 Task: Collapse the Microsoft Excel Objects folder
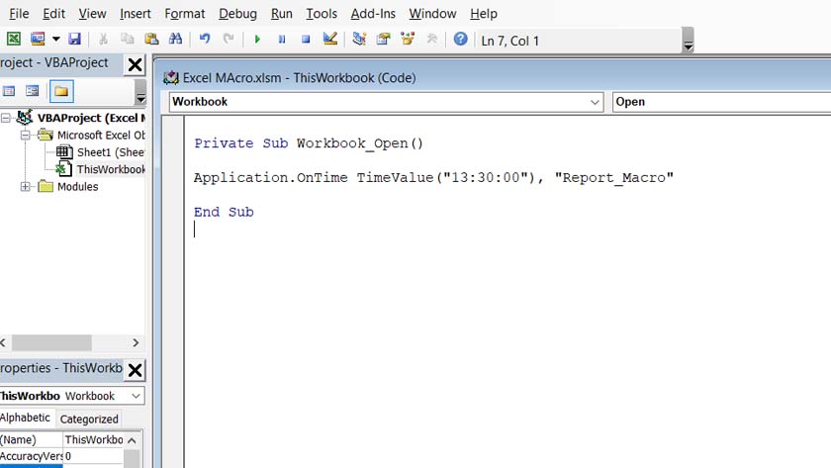coord(26,136)
